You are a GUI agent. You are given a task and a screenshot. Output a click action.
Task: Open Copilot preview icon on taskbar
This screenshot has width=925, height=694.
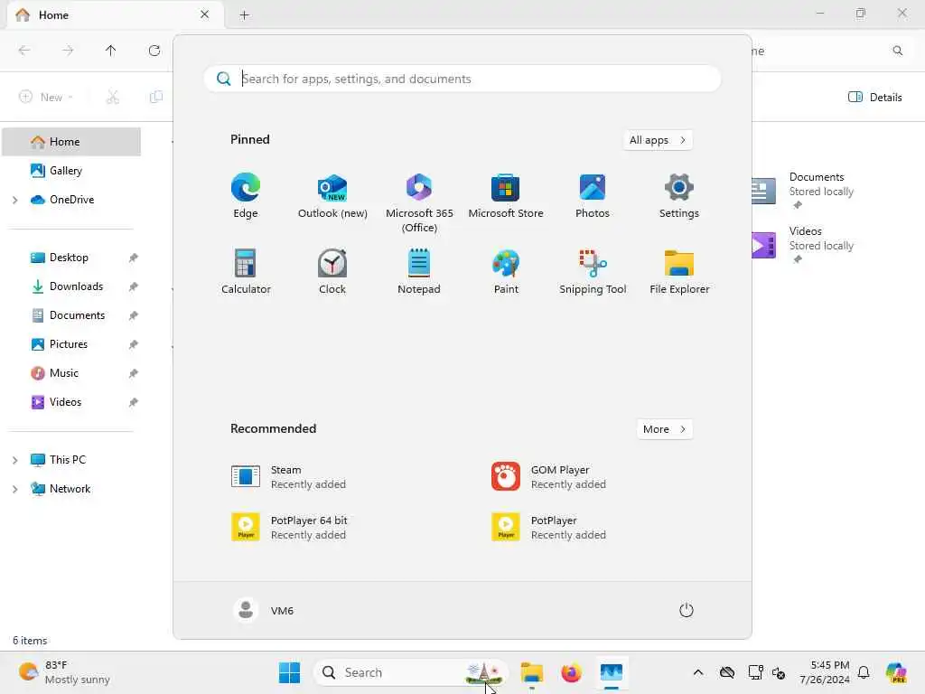pos(896,672)
